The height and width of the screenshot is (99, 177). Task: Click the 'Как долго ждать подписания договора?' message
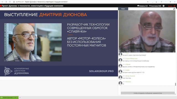tap(134, 55)
